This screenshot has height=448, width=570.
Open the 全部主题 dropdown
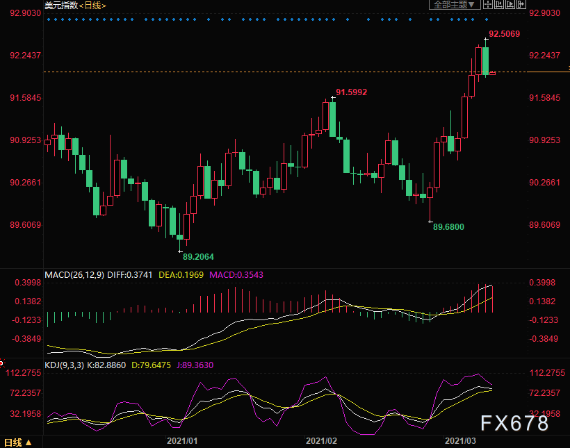point(455,4)
